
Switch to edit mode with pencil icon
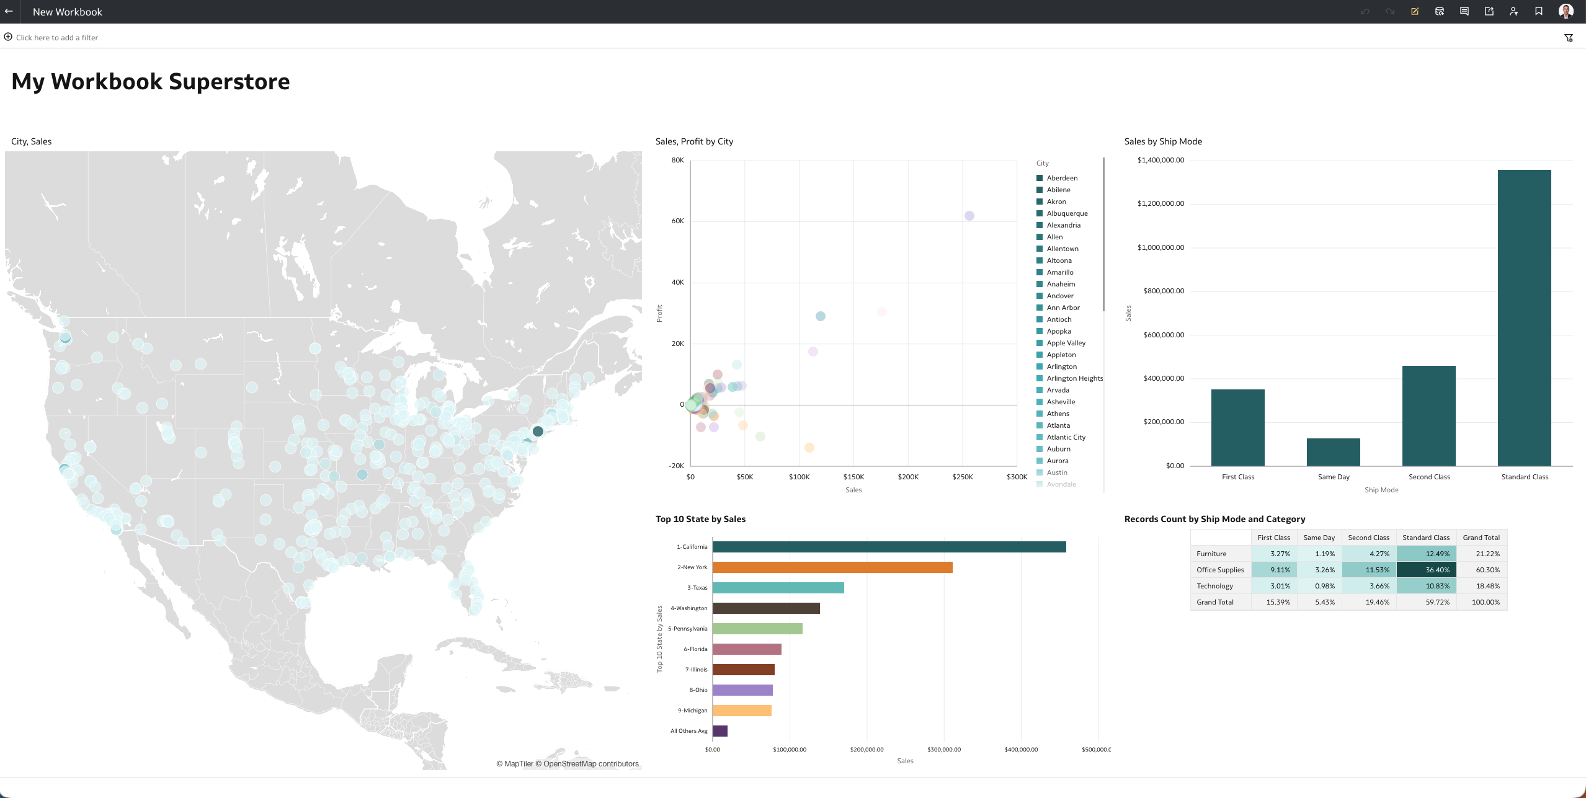tap(1415, 11)
